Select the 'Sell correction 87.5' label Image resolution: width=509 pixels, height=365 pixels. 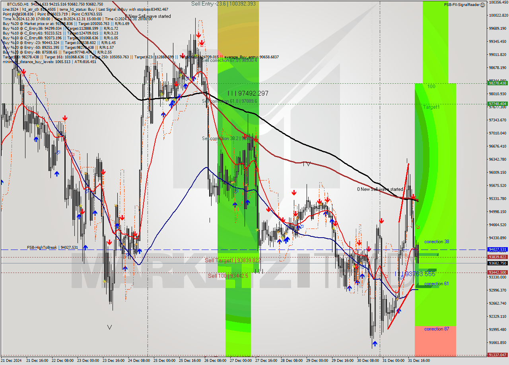(x=229, y=60)
